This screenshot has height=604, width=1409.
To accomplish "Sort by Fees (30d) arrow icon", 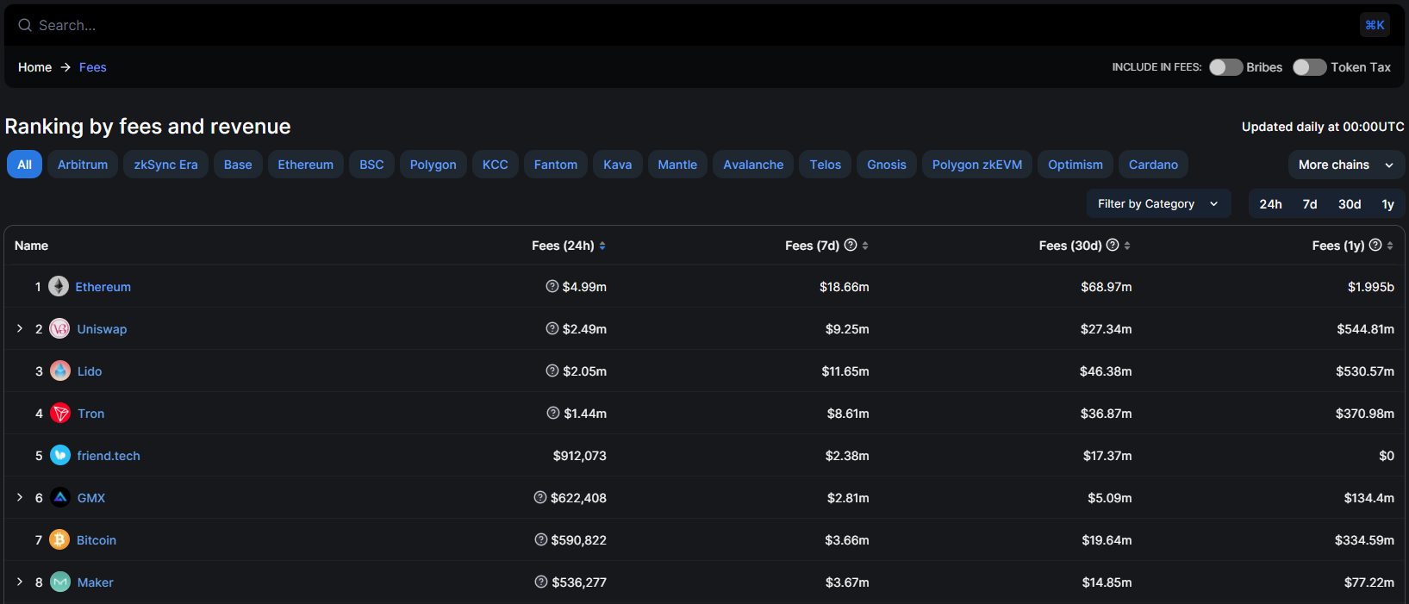I will [1127, 246].
